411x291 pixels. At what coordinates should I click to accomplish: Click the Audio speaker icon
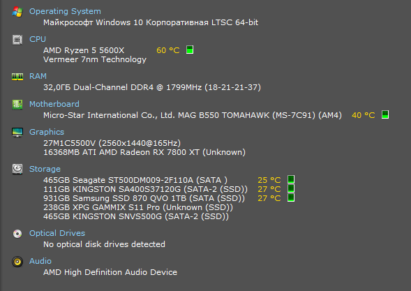pyautogui.click(x=17, y=262)
